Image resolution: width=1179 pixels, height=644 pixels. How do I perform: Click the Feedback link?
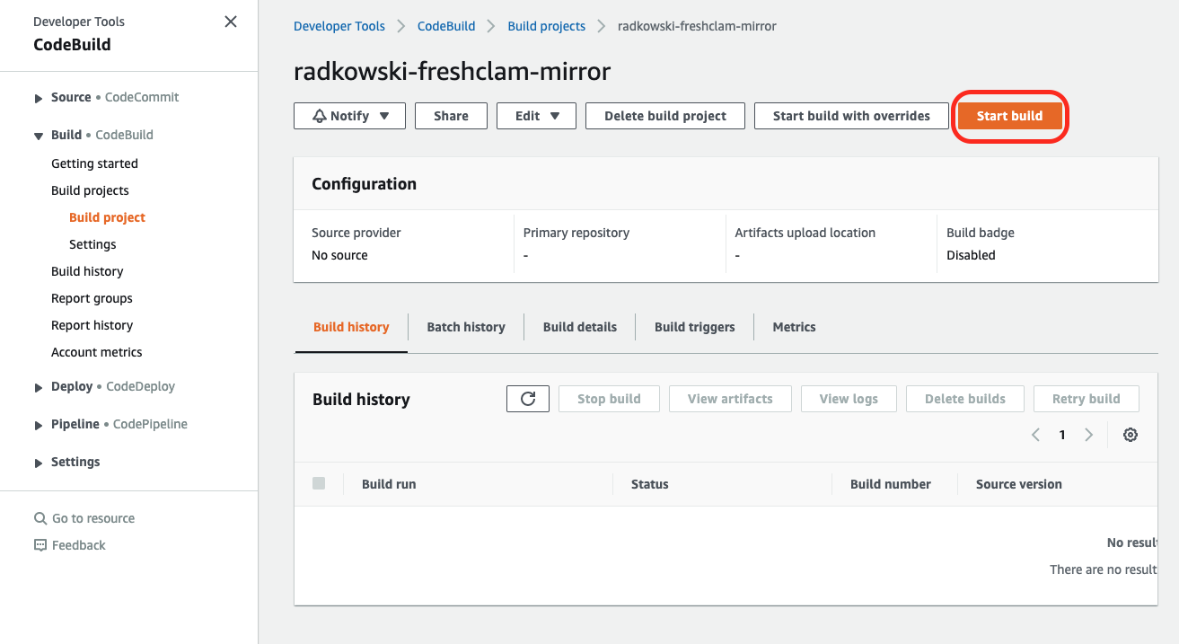click(79, 545)
